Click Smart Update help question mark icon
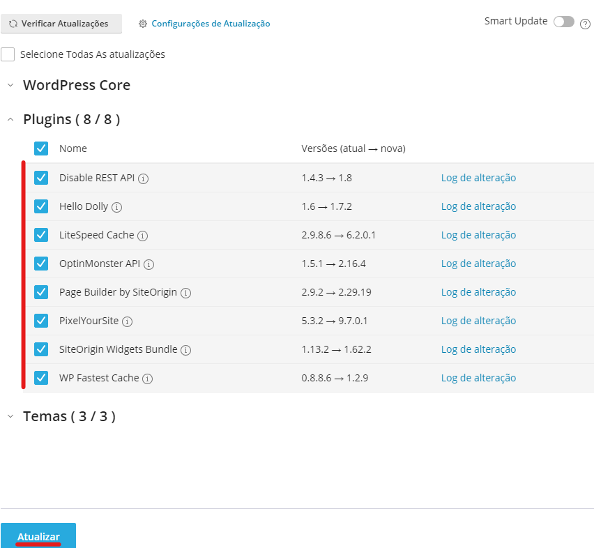594x548 pixels. tap(586, 24)
